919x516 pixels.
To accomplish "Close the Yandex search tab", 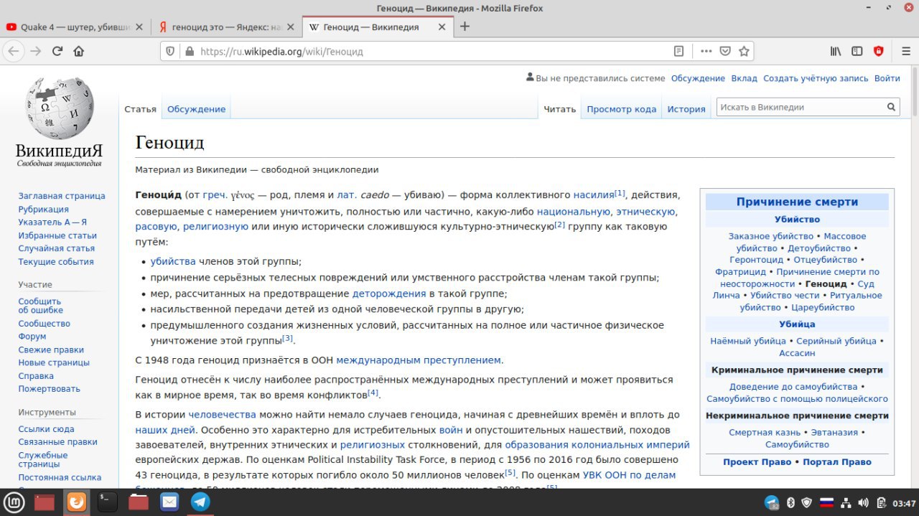I will 291,27.
